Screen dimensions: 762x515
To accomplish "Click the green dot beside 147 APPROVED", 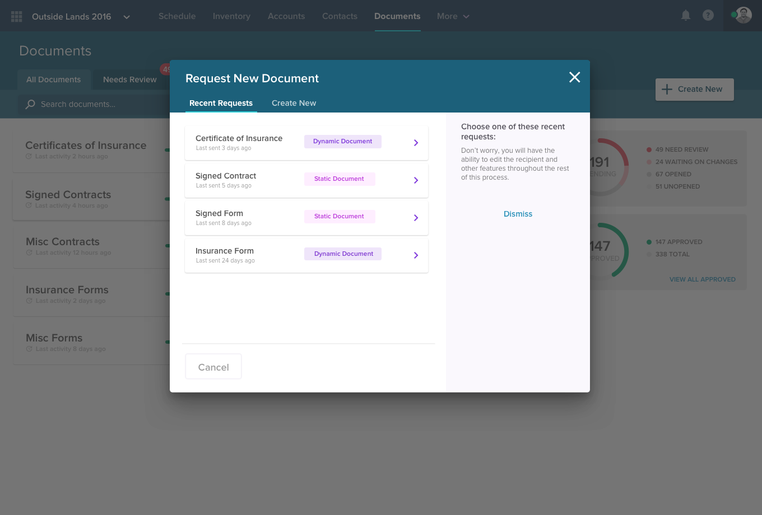I will click(x=648, y=242).
